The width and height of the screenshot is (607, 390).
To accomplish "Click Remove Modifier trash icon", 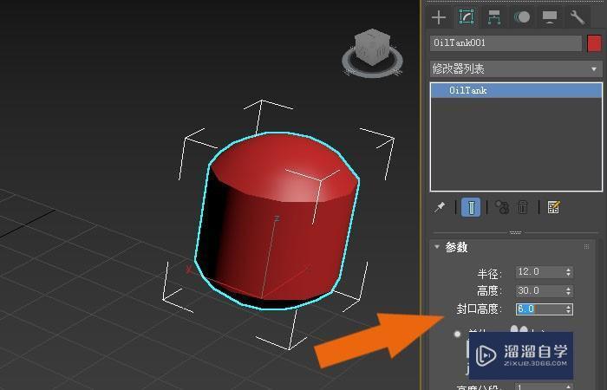I will point(523,207).
